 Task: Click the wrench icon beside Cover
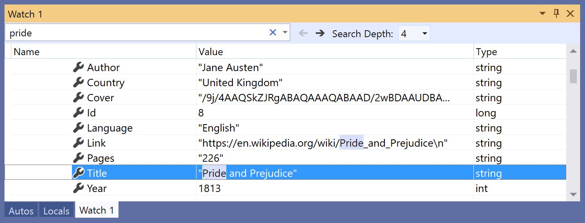point(78,98)
